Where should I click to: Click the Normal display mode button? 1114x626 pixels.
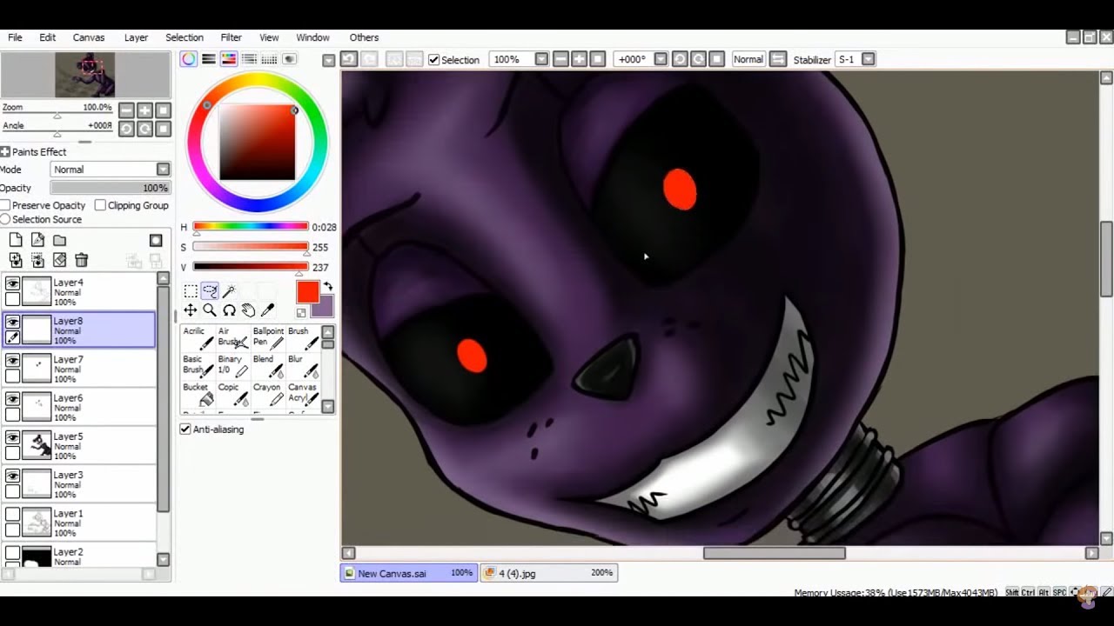(x=748, y=59)
